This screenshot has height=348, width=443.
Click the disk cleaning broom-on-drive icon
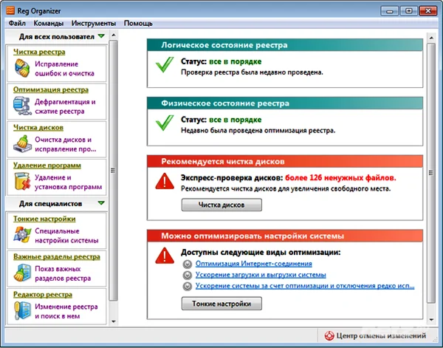pos(22,144)
